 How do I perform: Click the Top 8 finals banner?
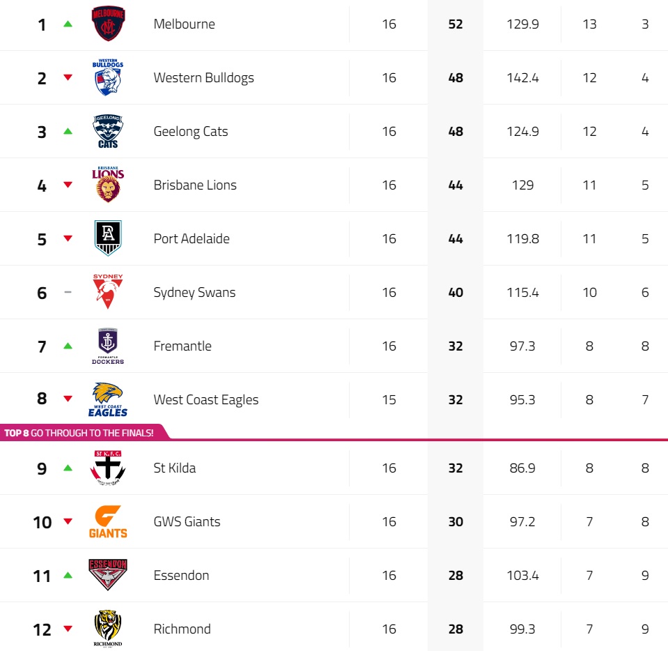(79, 433)
